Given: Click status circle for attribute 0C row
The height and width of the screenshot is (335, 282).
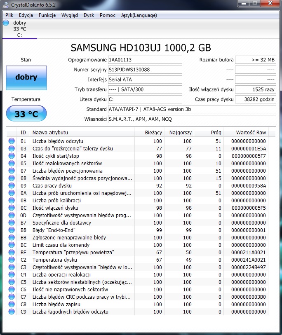Looking at the screenshot, I should 12,208.
